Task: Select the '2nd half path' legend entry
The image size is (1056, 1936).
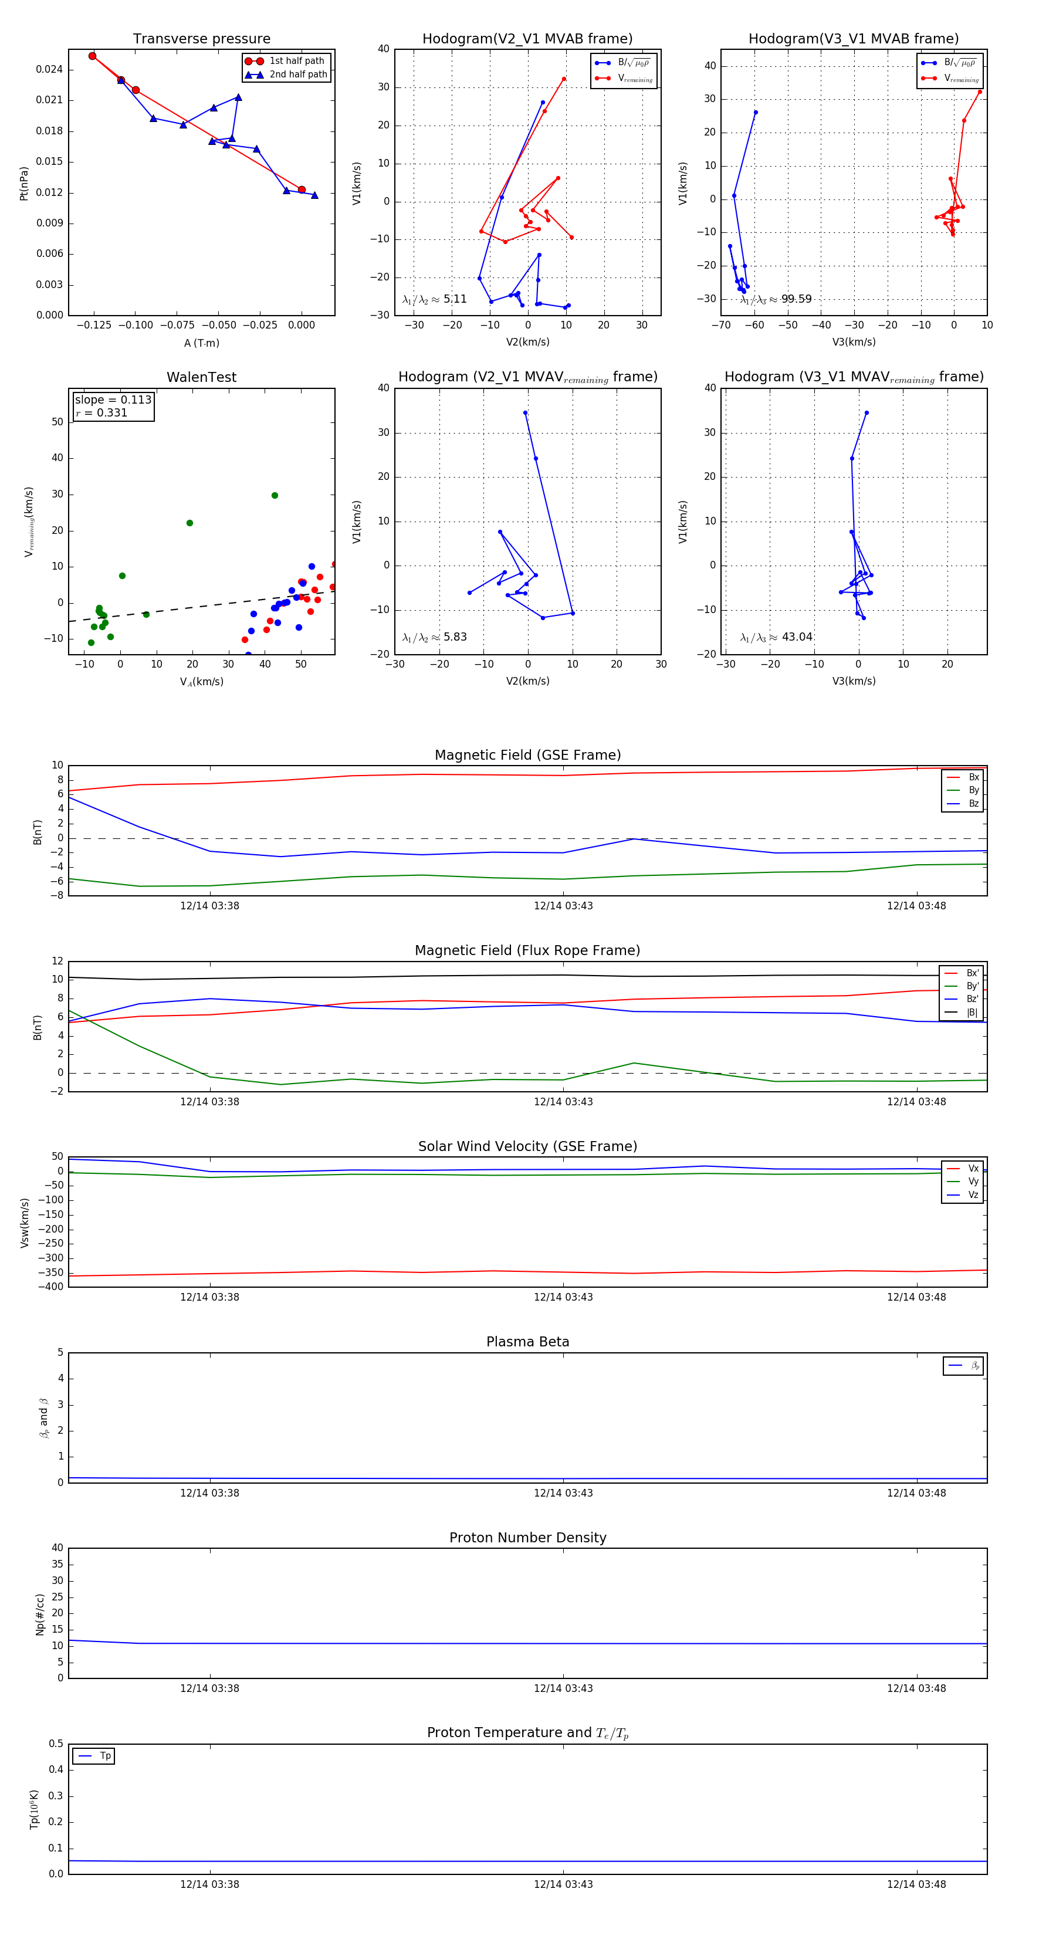Action: (286, 75)
